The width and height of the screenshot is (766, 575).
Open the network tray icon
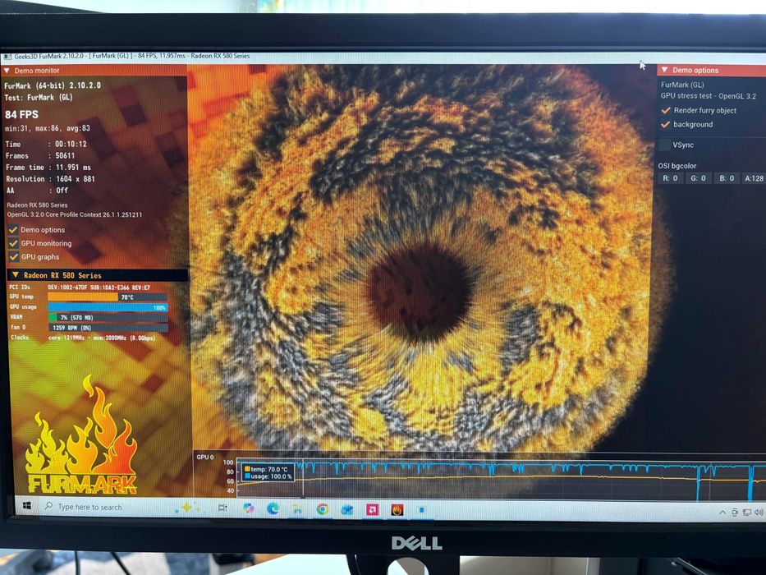pyautogui.click(x=746, y=513)
